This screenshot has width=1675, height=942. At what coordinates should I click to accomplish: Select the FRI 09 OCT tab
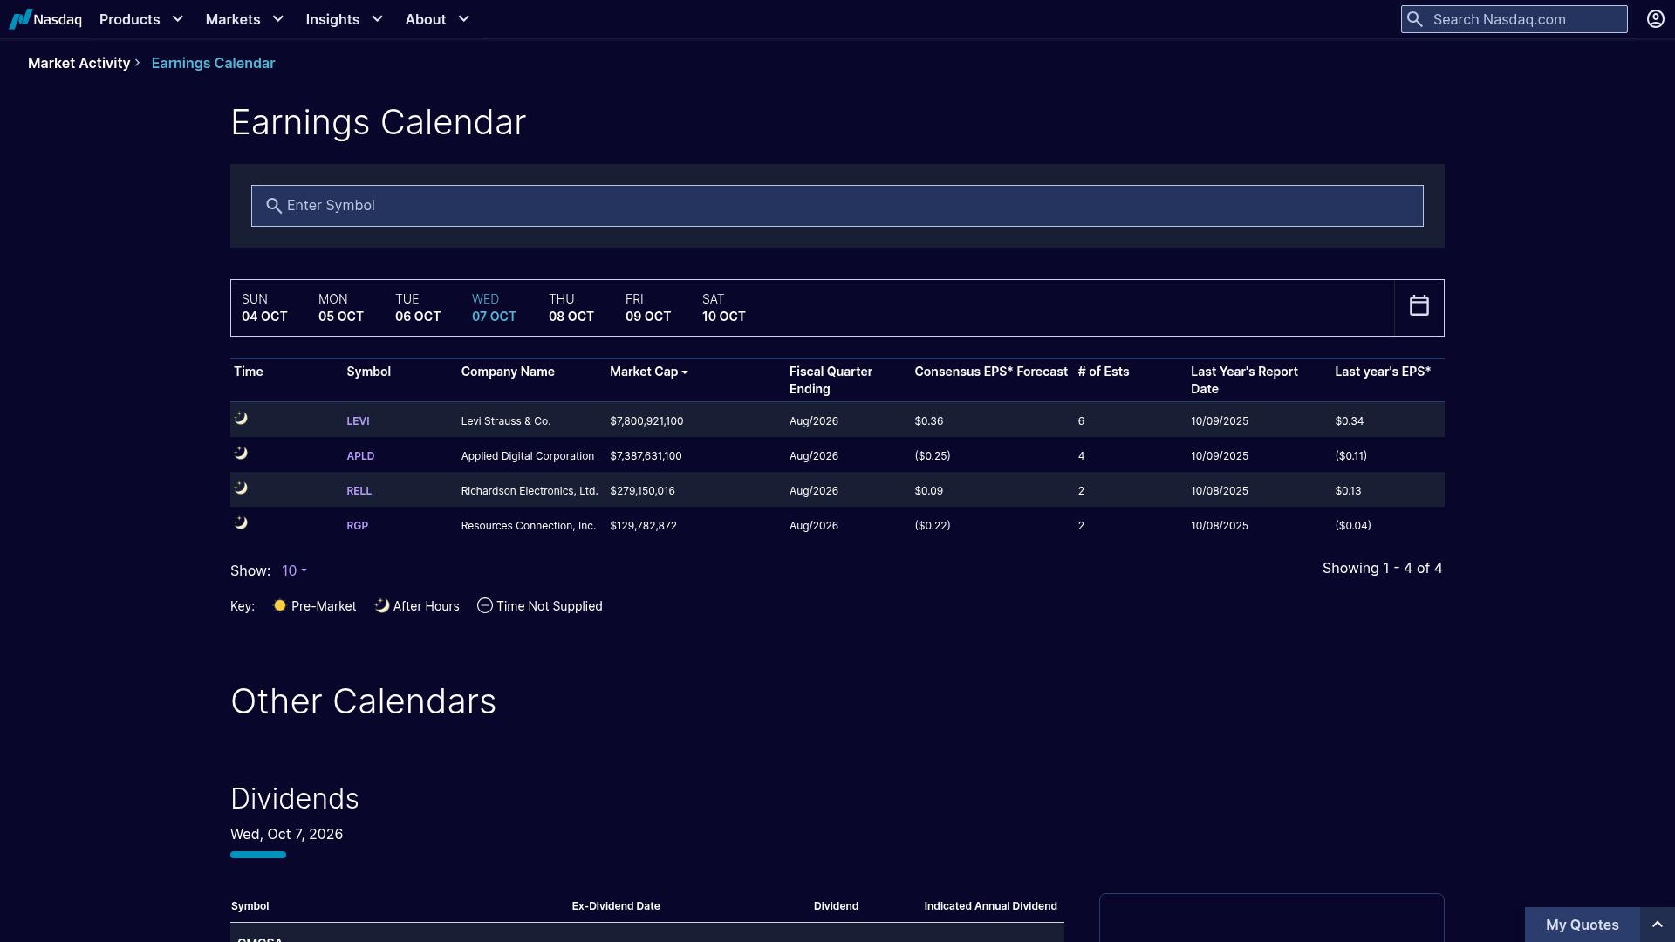point(648,308)
